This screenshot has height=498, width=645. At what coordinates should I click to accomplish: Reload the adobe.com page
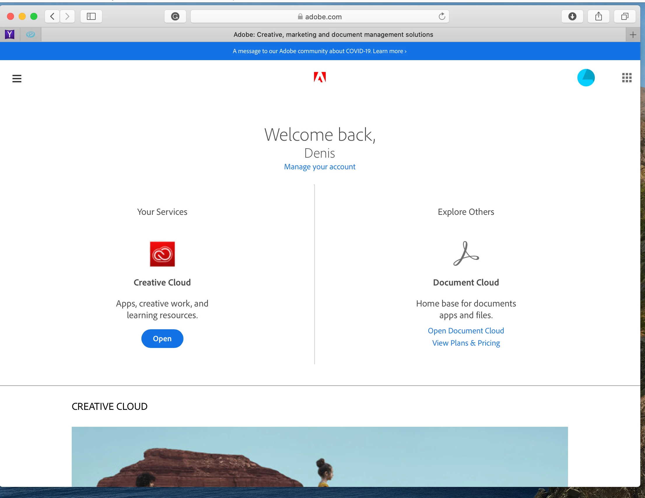pos(442,16)
